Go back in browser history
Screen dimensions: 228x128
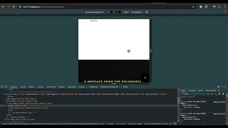pos(3,7)
